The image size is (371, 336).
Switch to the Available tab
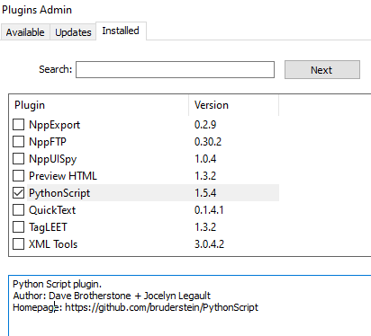[x=25, y=32]
